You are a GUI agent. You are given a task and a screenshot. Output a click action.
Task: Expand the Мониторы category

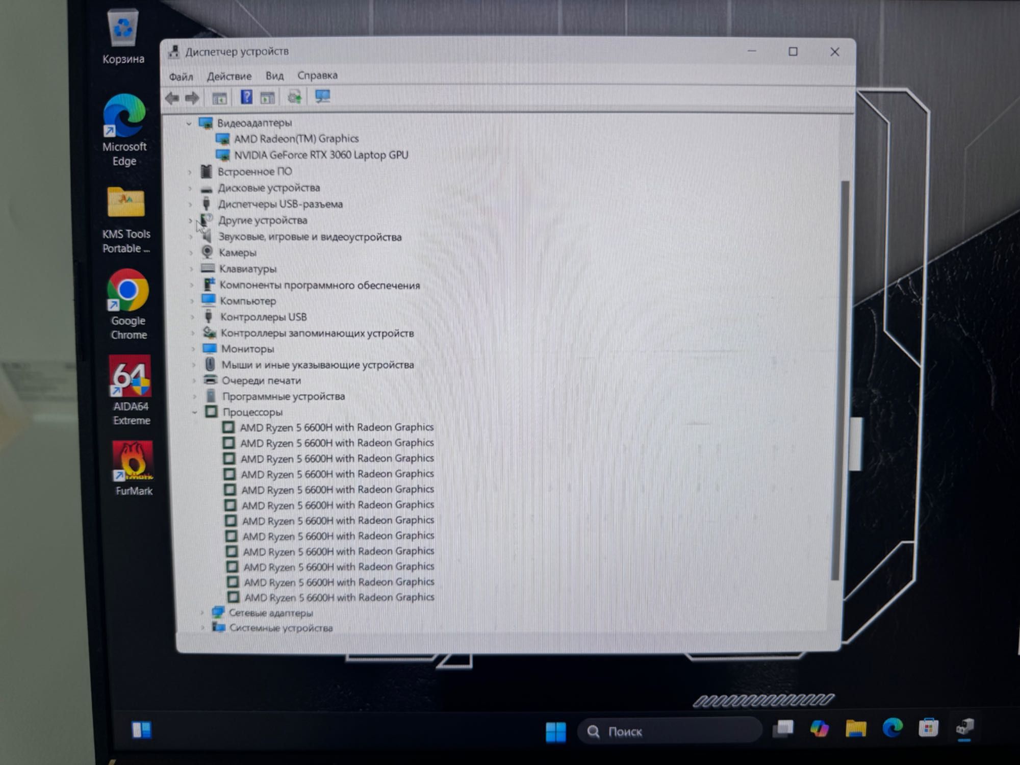coord(193,349)
